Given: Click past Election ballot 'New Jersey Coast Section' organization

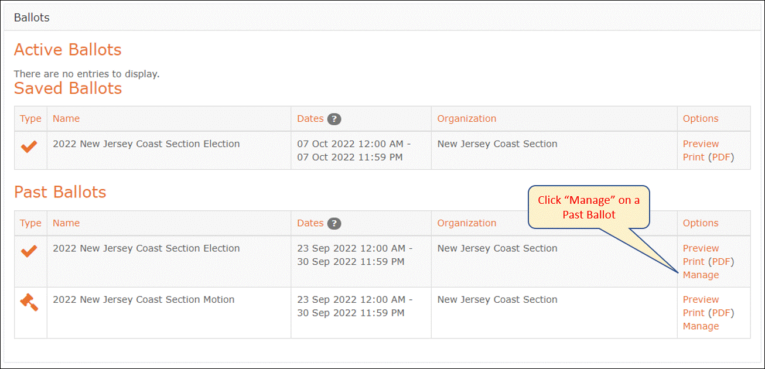Looking at the screenshot, I should pos(497,248).
